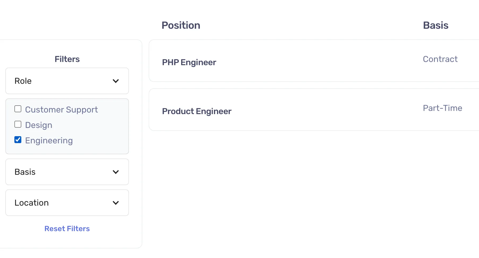Open the Location filter label
The width and height of the screenshot is (479, 258).
pos(32,203)
